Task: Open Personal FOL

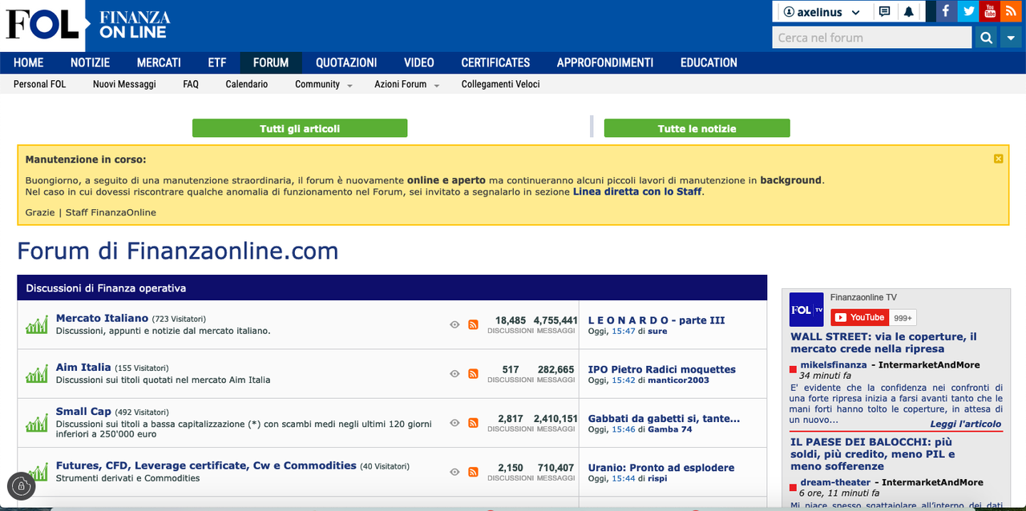Action: pyautogui.click(x=40, y=84)
